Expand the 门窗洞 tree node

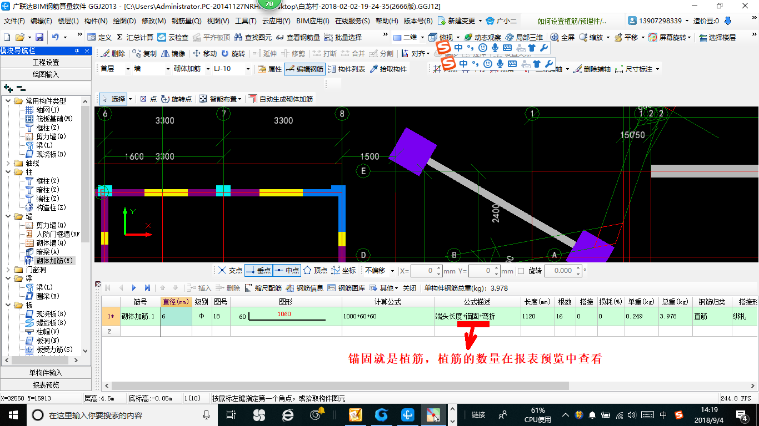tap(8, 270)
